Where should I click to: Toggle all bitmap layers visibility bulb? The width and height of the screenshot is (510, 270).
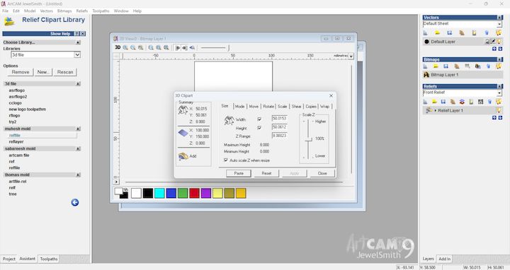(x=498, y=66)
